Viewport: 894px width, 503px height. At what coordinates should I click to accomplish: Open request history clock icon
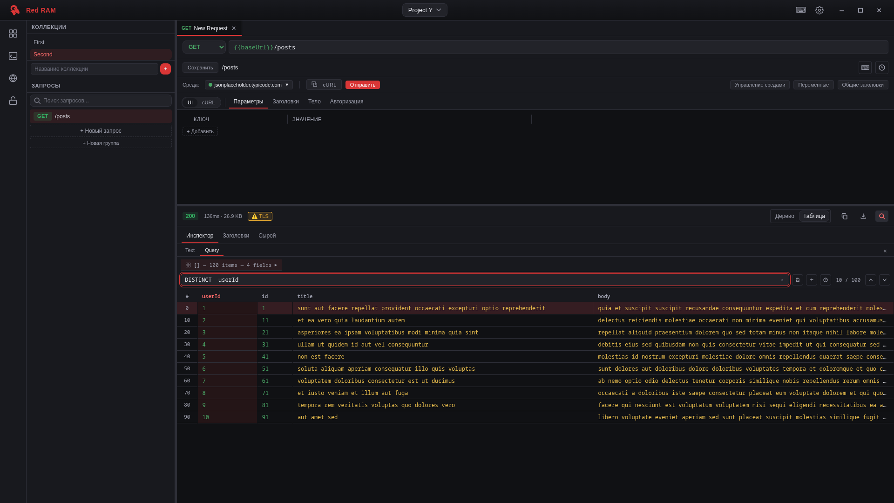(881, 68)
